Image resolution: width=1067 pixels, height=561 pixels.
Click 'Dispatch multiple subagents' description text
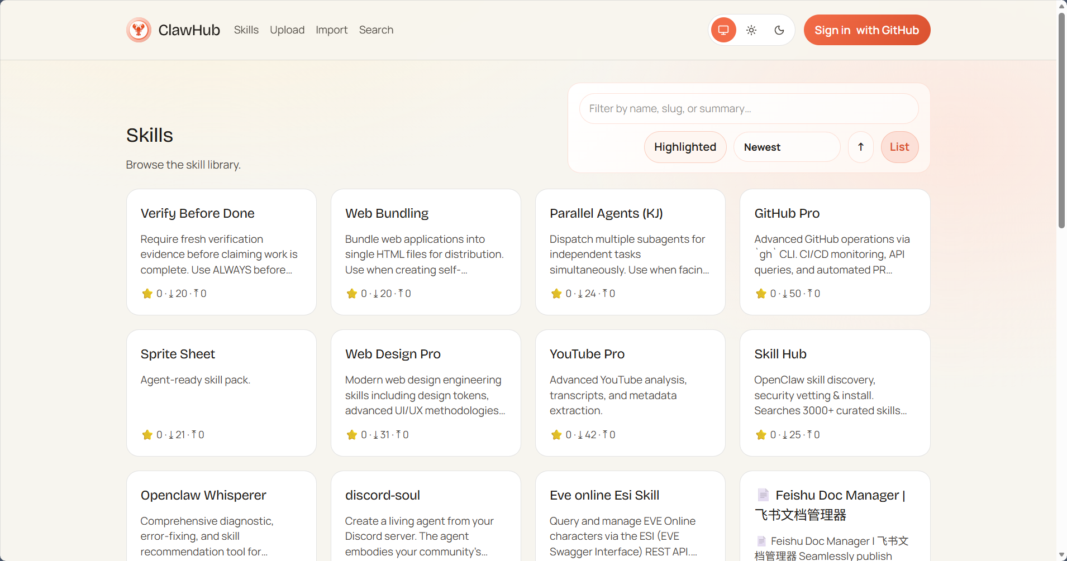point(630,255)
